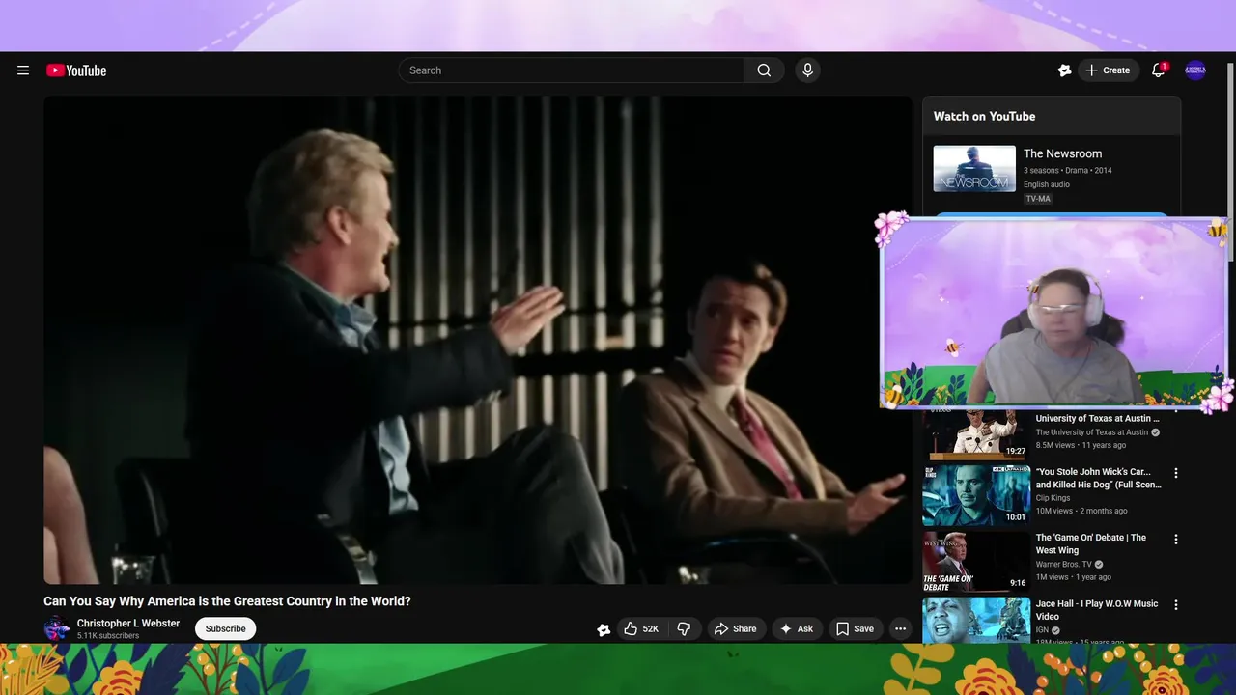This screenshot has width=1236, height=695.
Task: Start voice search with microphone
Action: coord(807,70)
